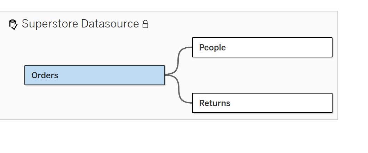Click empty canvas space above the Orders table
The height and width of the screenshot is (153, 368).
tap(94, 49)
